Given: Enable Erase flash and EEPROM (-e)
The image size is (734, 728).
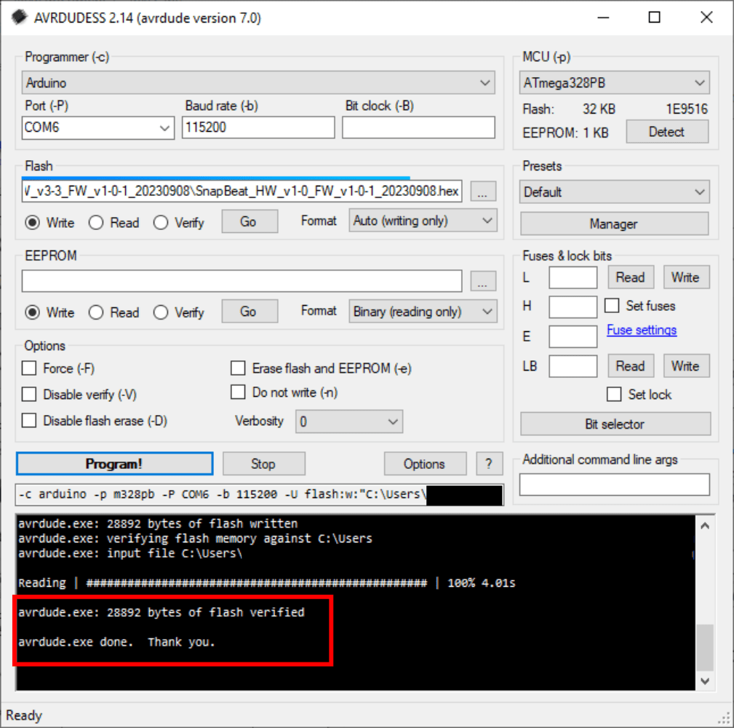Looking at the screenshot, I should 238,368.
